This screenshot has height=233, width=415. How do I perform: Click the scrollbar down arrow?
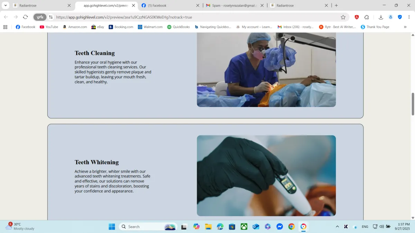click(413, 218)
